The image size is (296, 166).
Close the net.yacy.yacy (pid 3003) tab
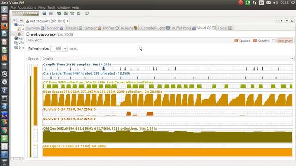(x=68, y=21)
